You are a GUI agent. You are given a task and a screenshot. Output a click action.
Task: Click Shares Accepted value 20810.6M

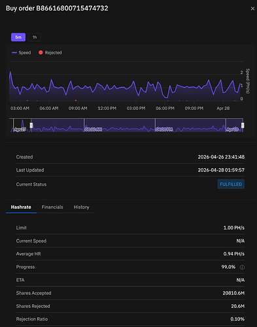233,293
